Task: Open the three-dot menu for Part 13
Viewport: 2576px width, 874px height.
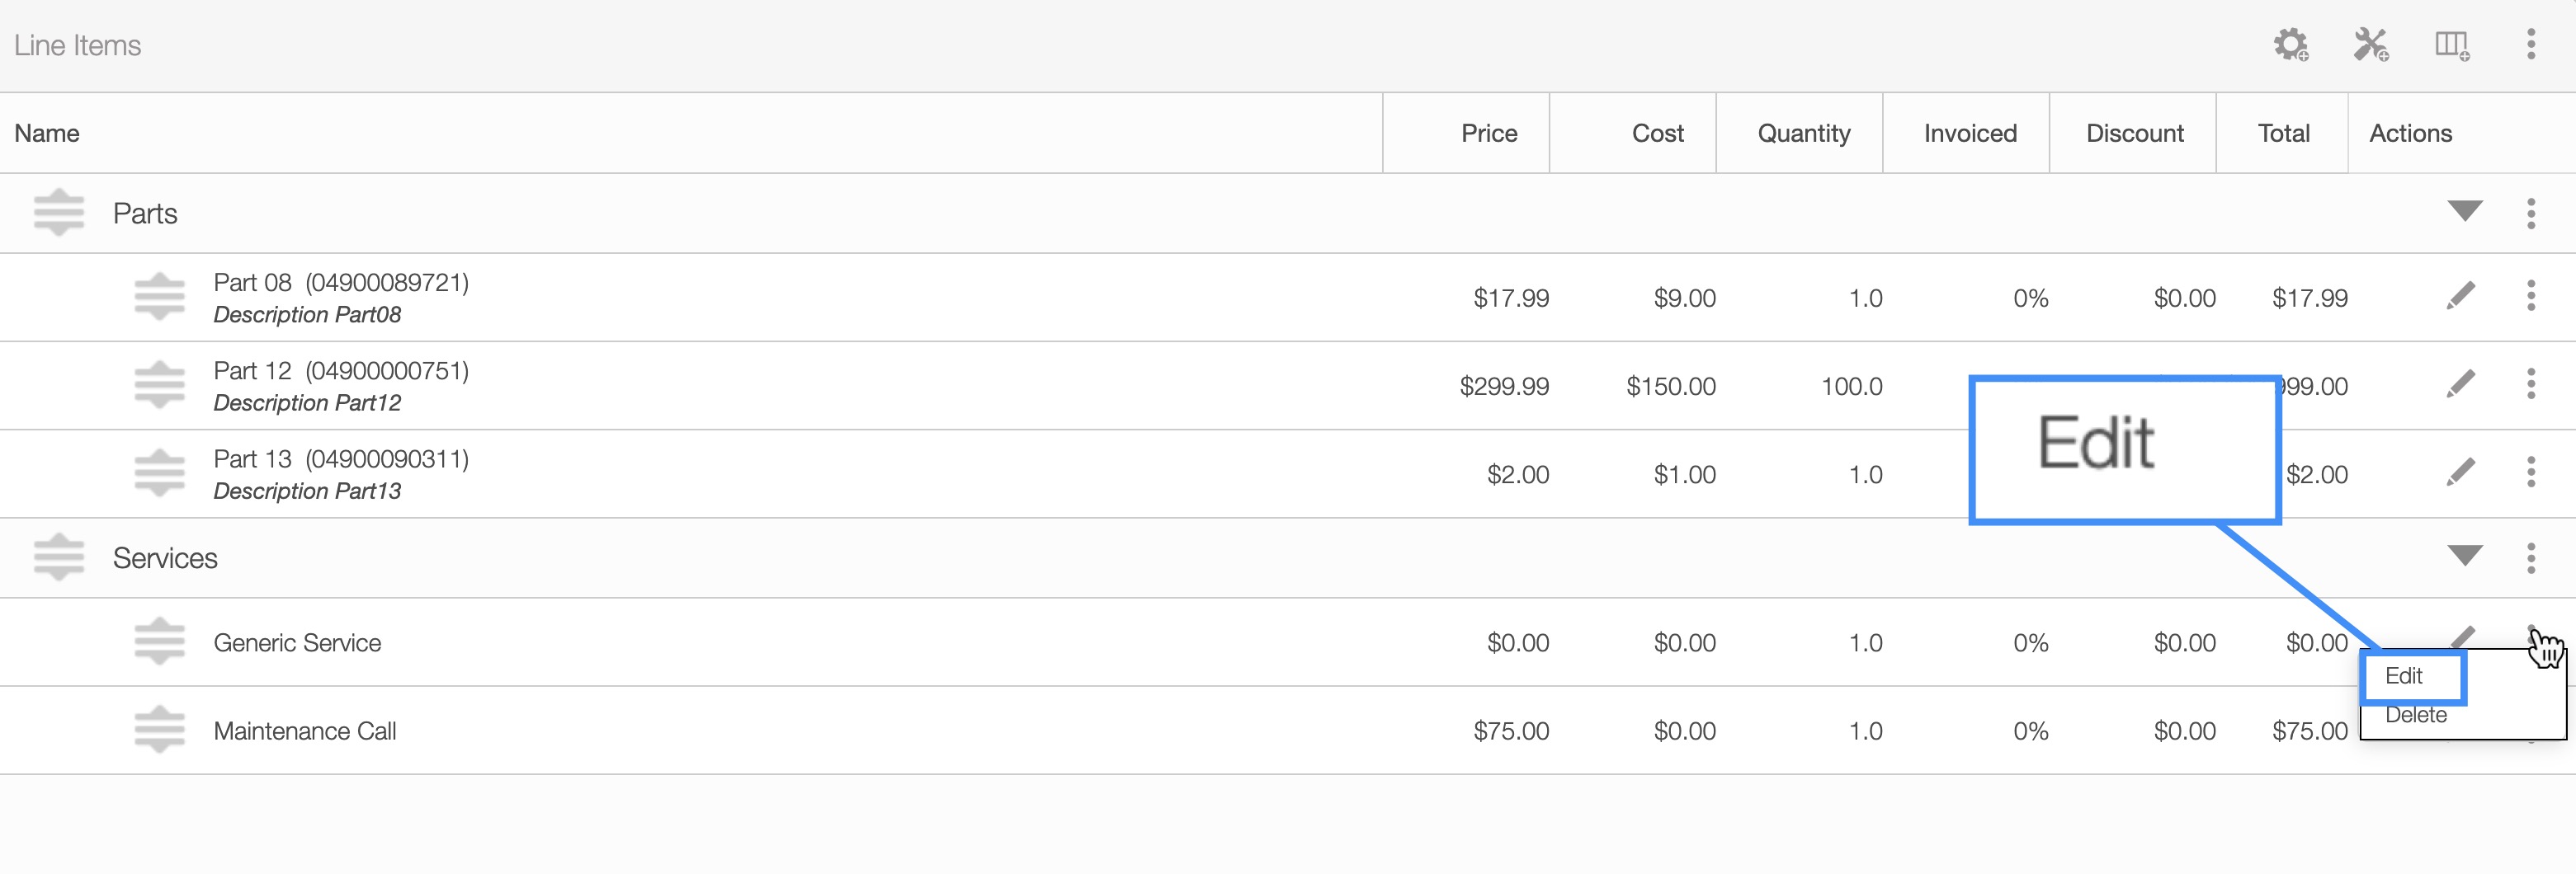Action: [x=2531, y=472]
